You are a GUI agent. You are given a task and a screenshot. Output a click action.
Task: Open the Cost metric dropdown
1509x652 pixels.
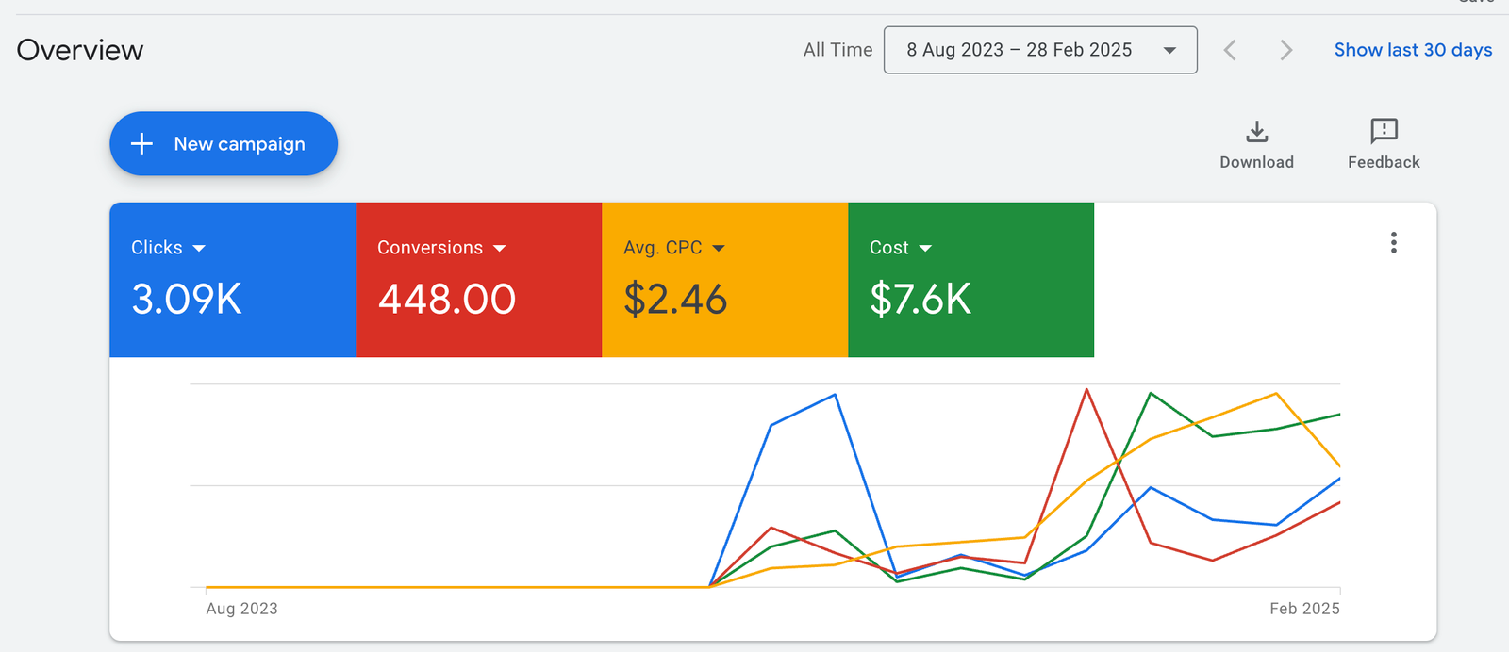click(x=925, y=248)
